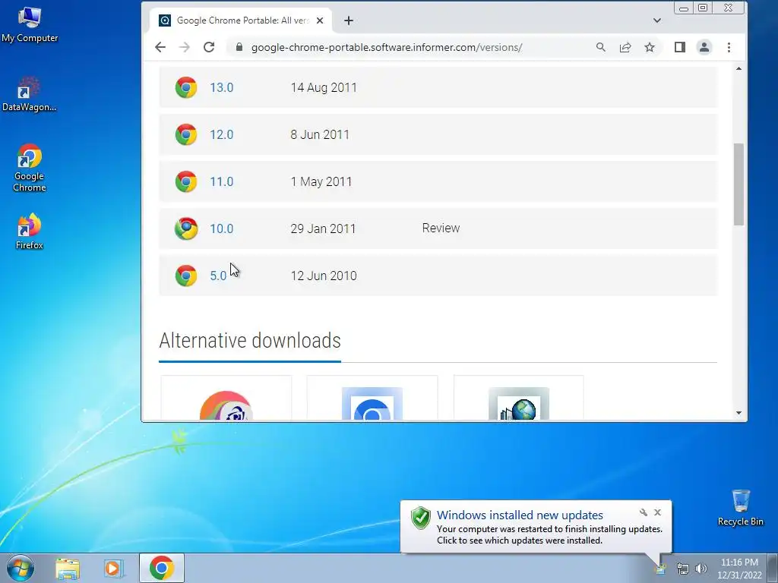Viewport: 778px width, 583px height.
Task: Open version 10.0 link
Action: tap(221, 228)
